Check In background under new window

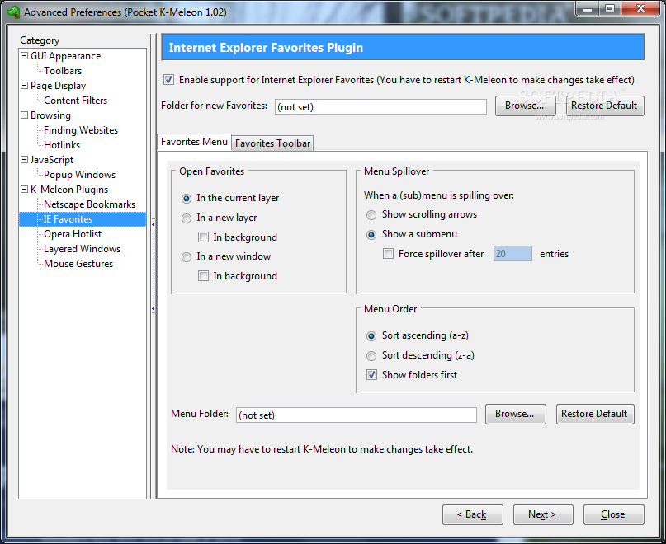pyautogui.click(x=204, y=276)
